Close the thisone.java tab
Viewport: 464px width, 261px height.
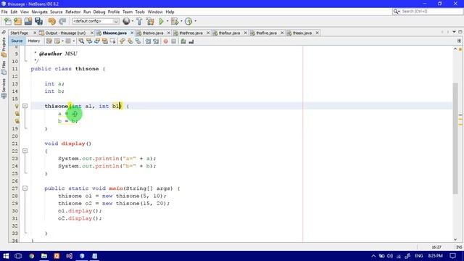pos(132,33)
